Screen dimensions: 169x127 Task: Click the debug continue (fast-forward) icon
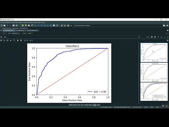pyautogui.click(x=48, y=25)
